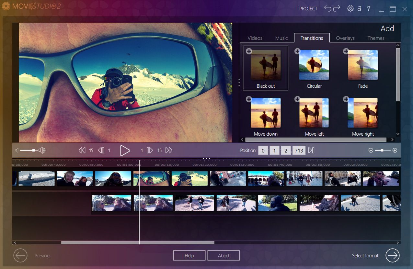
Task: Select the Black out transition thumbnail
Action: (265, 65)
